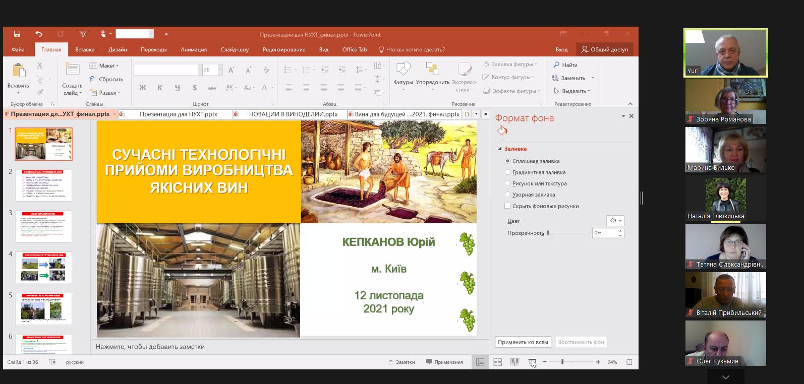Select slide 3 thumbnail in slide panel

point(44,226)
